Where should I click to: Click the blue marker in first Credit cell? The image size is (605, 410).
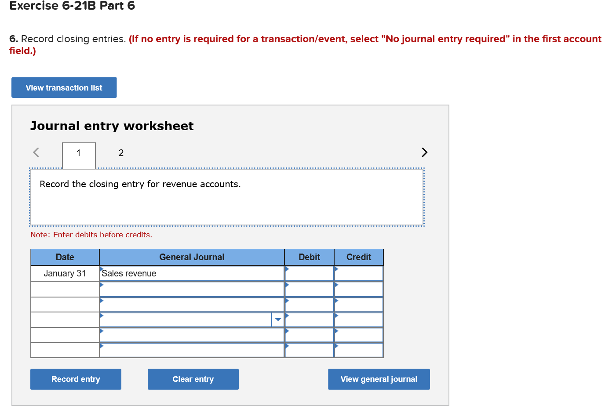pos(336,269)
